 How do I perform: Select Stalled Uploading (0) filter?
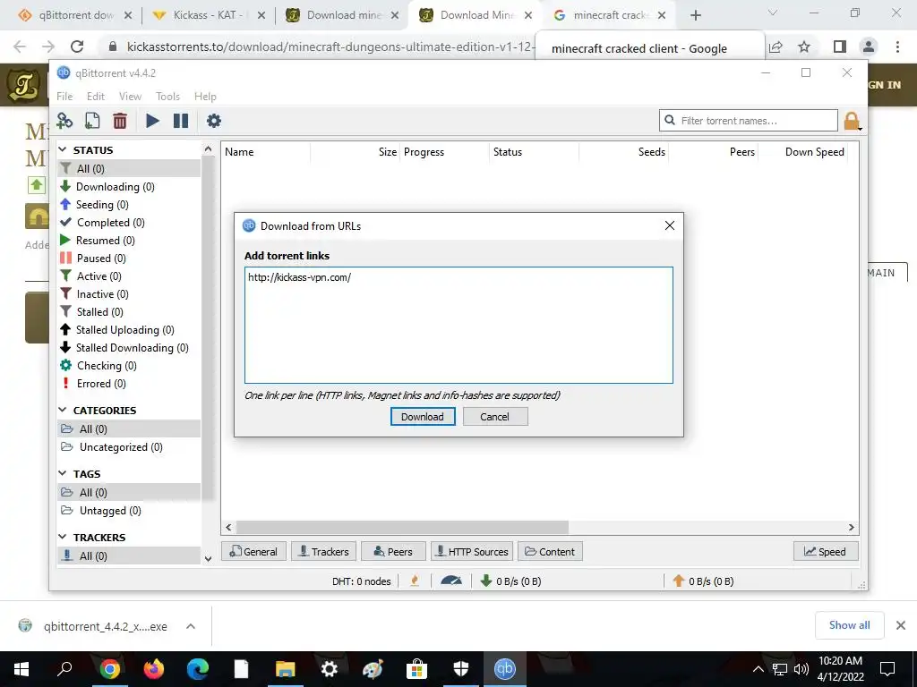124,330
